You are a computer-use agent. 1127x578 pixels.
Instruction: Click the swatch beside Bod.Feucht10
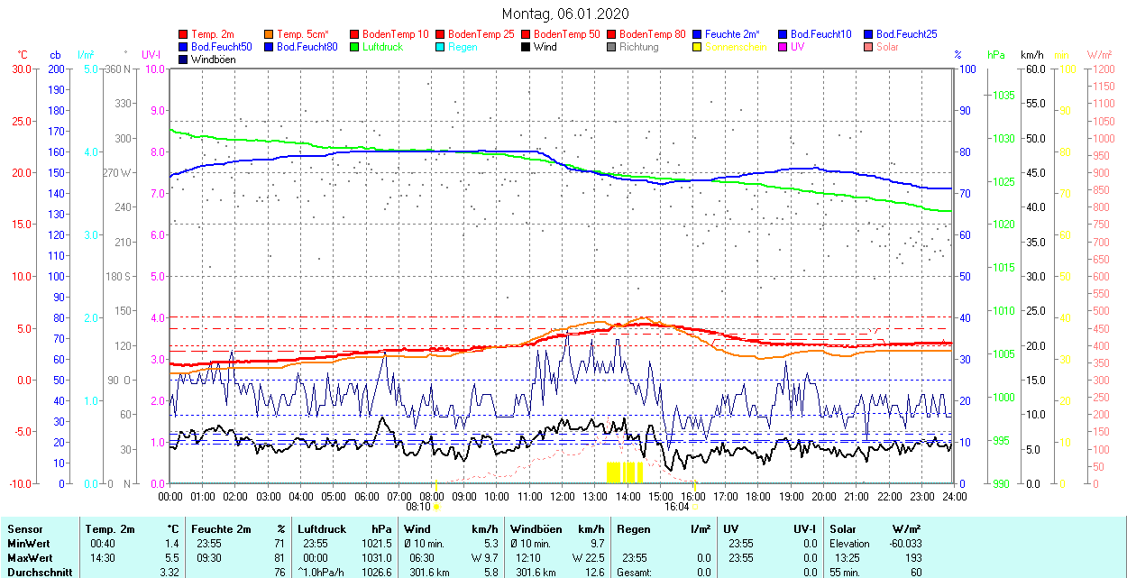coord(783,34)
